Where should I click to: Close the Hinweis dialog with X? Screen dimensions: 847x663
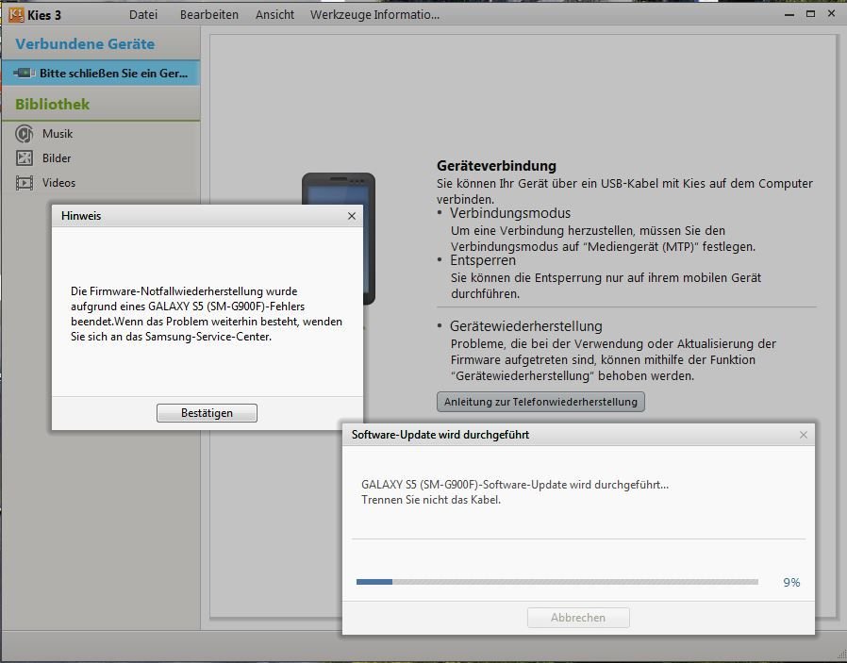(x=352, y=216)
